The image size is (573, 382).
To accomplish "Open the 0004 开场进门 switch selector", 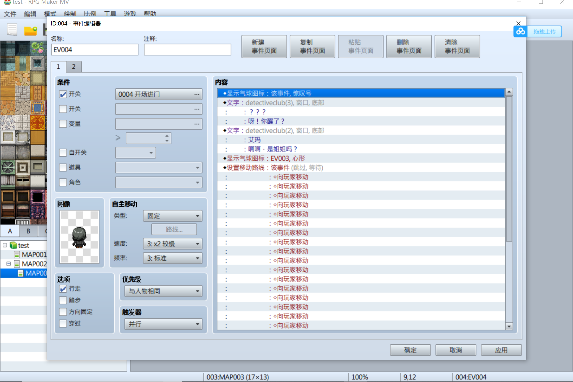I will [x=159, y=94].
